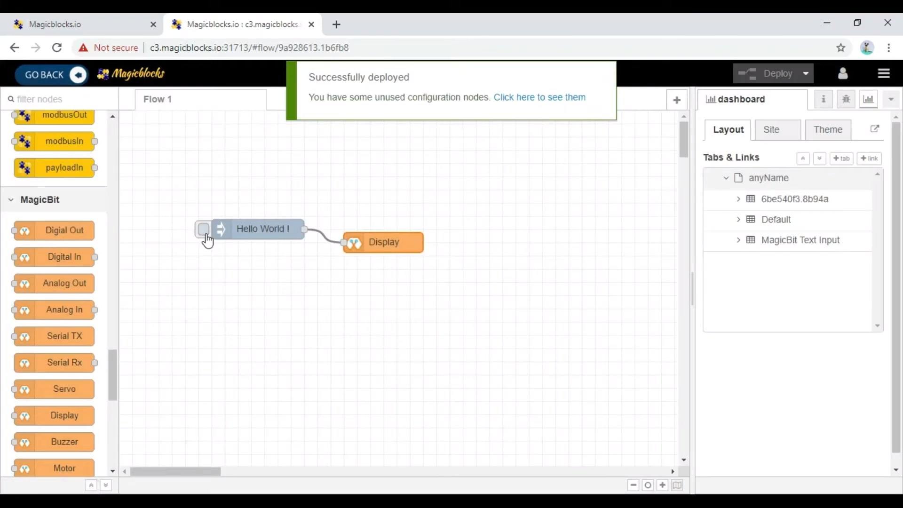
Task: Click 'Click here to see them' link
Action: tap(539, 97)
